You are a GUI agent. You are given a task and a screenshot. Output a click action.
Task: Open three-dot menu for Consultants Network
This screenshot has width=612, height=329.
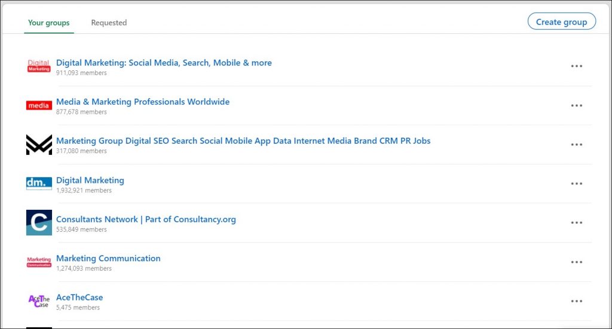pyautogui.click(x=576, y=223)
